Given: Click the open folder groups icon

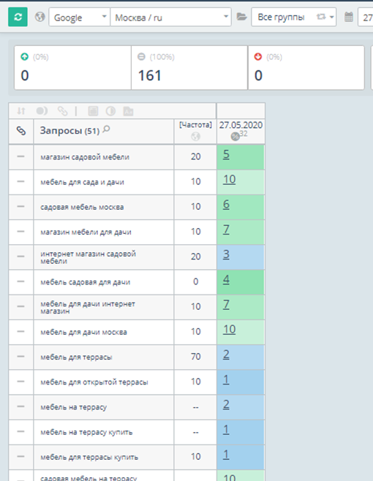Looking at the screenshot, I should 241,17.
